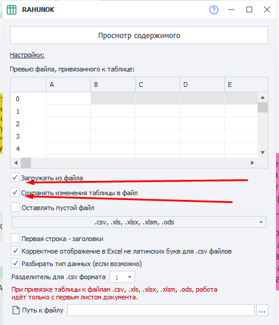This screenshot has height=325, width=279.
Task: Click the green table icon in title bar
Action: point(11,10)
